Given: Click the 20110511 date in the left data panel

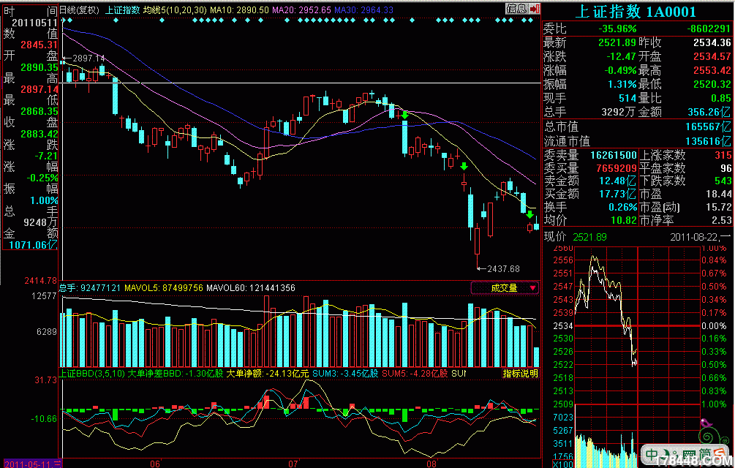Looking at the screenshot, I should click(x=34, y=23).
